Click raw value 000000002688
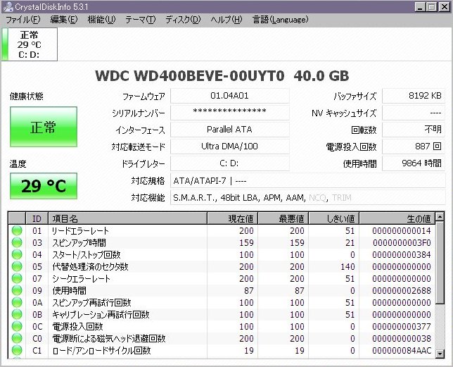This screenshot has height=367, width=453. click(x=402, y=291)
